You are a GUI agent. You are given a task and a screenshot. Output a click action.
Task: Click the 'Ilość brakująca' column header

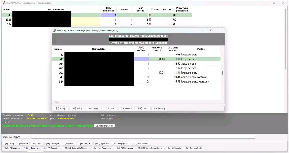(108, 9)
